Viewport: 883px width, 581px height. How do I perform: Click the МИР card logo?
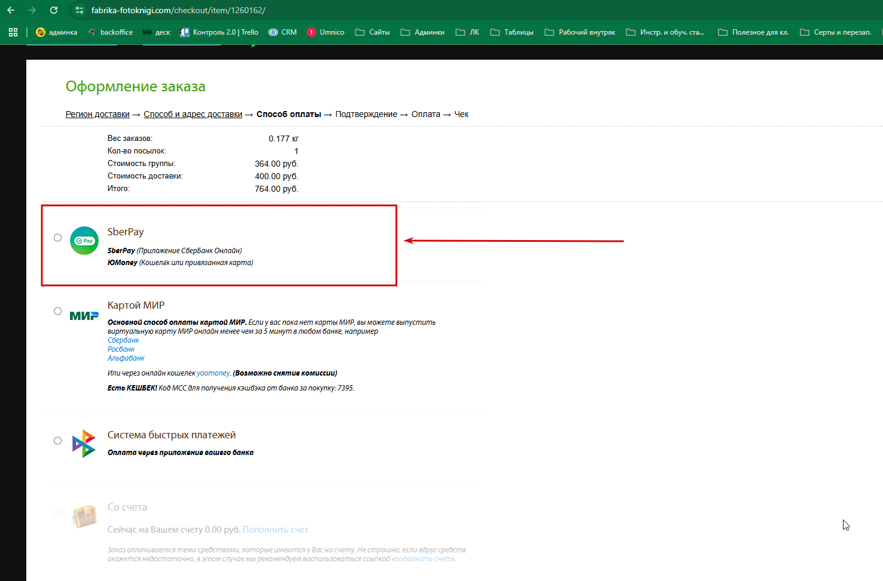84,315
